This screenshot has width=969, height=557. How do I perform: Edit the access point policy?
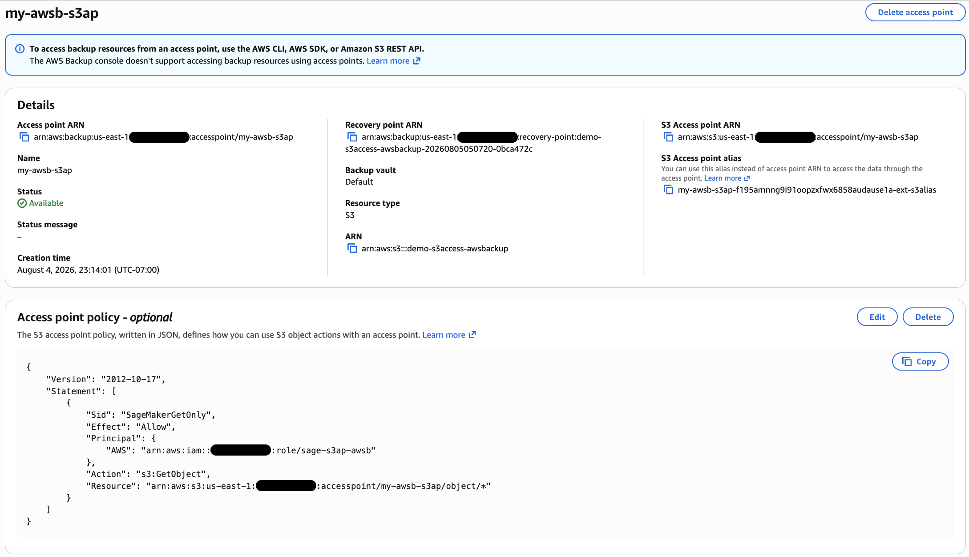[877, 317]
